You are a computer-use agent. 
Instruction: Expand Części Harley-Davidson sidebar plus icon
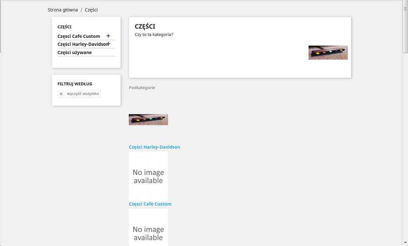tap(109, 44)
